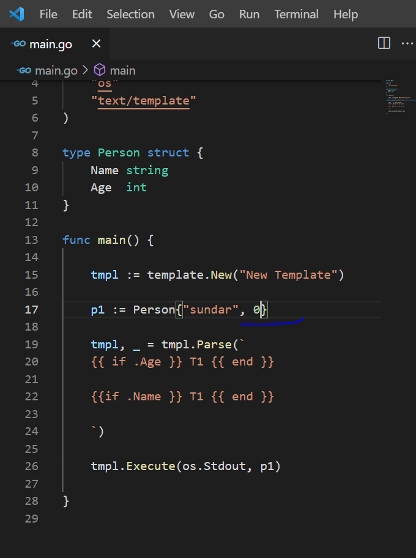Click the struct keyword on line 8
The image size is (416, 558).
coord(168,153)
